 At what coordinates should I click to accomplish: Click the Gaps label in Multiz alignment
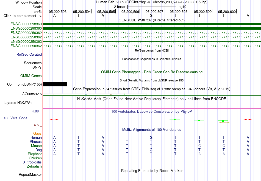(x=37, y=133)
